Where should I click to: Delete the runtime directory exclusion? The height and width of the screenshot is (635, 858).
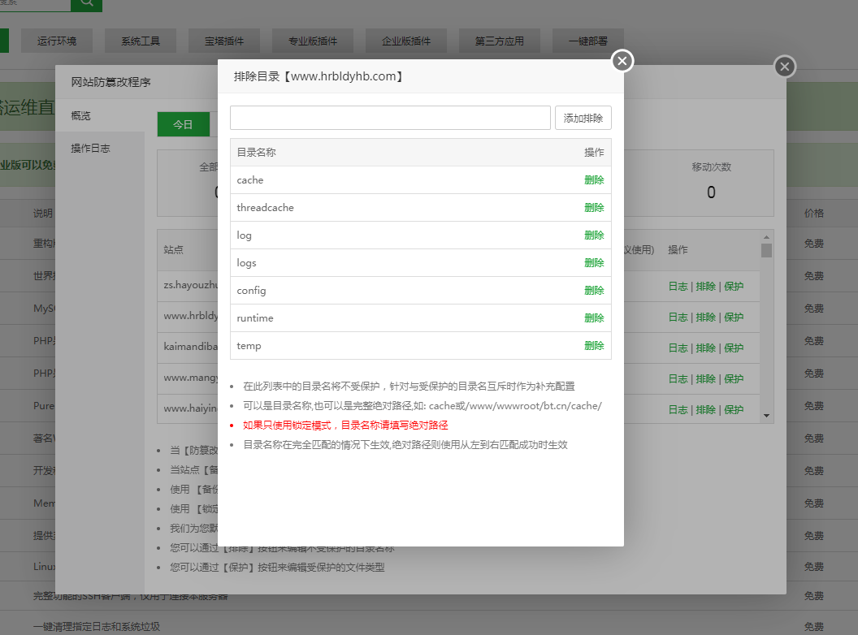pyautogui.click(x=594, y=317)
